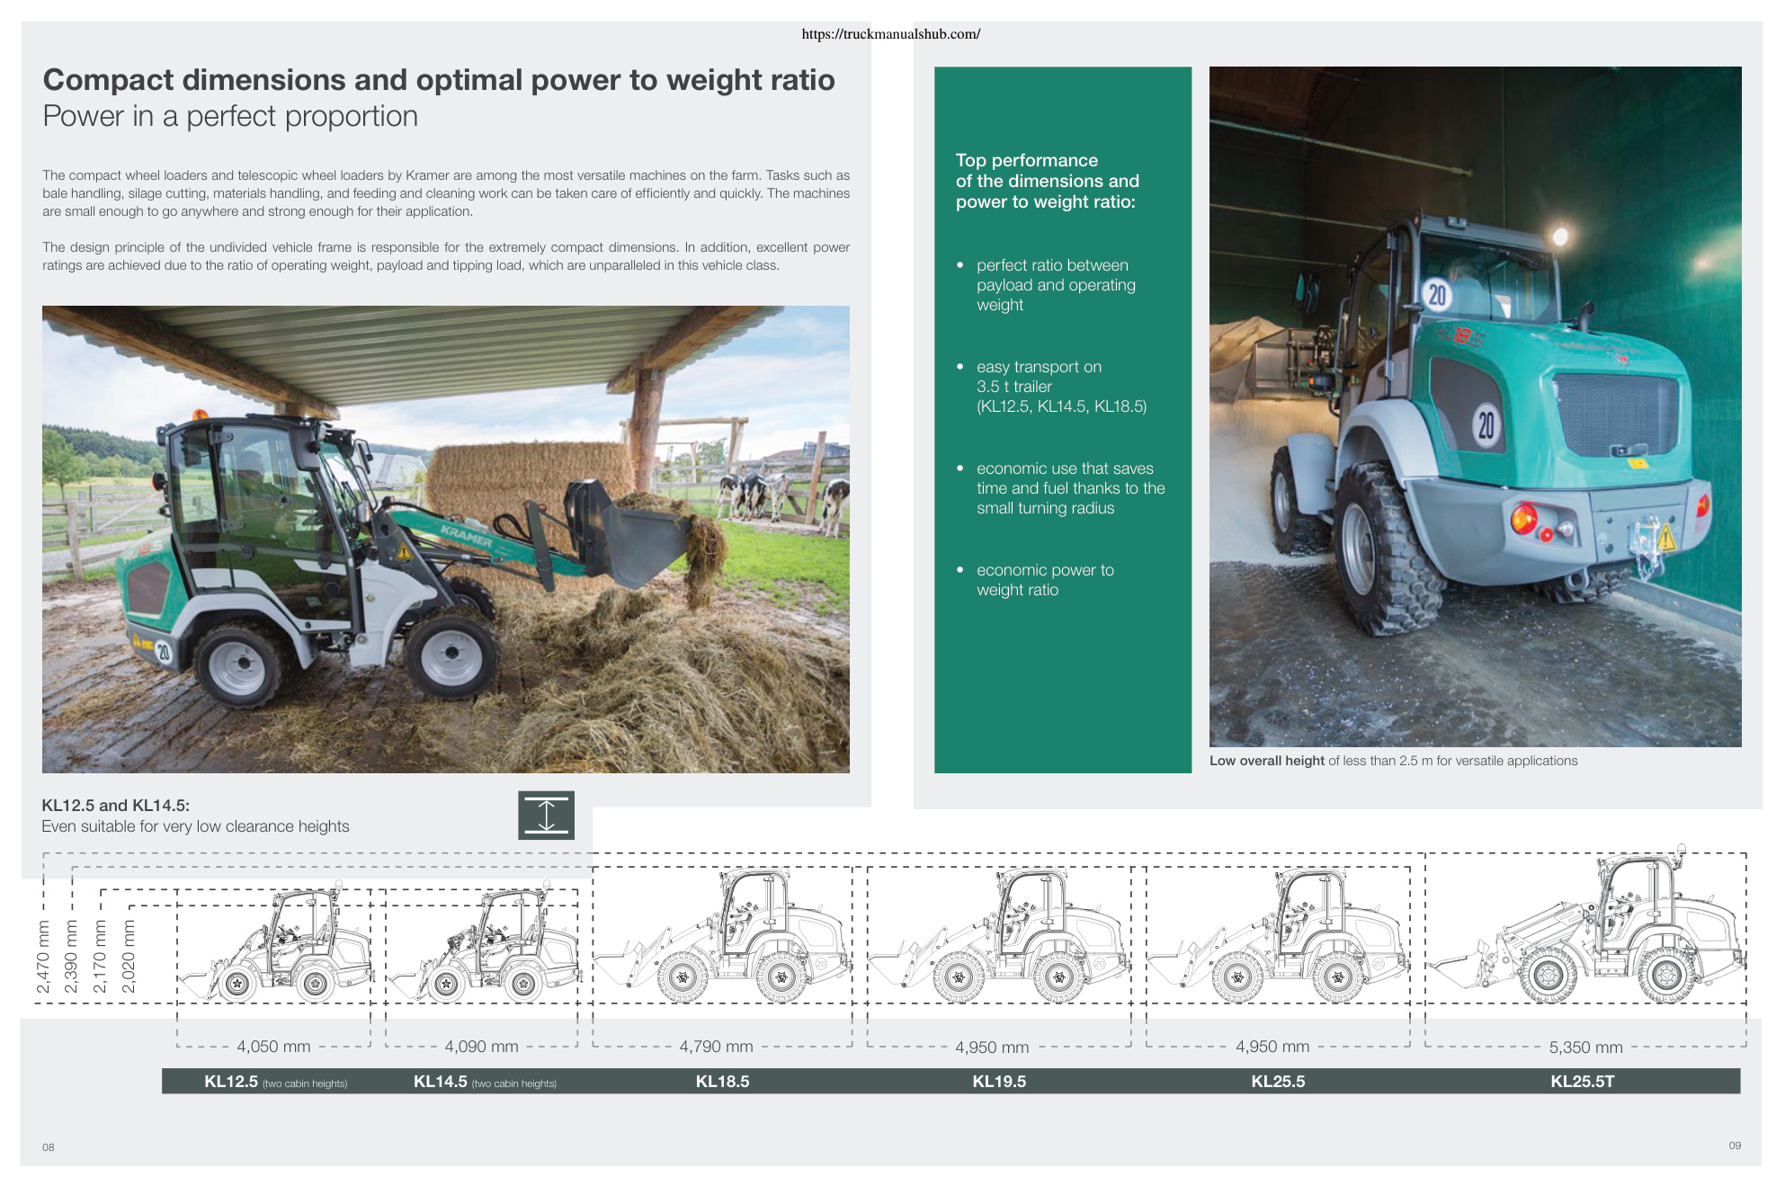The width and height of the screenshot is (1785, 1186).
Task: Click the KL12.5 loader line drawing
Action: click(x=275, y=942)
